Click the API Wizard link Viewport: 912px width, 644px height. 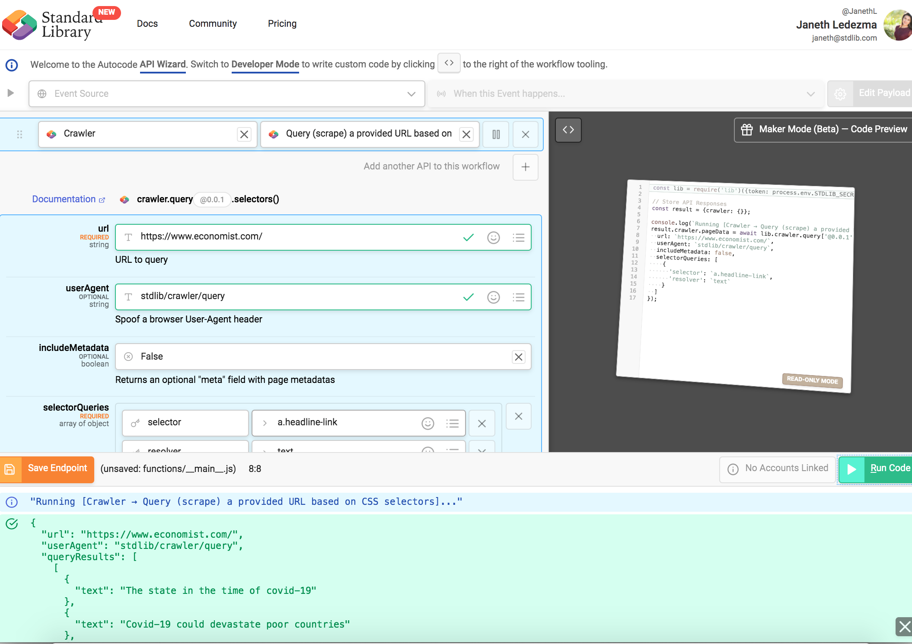(163, 64)
